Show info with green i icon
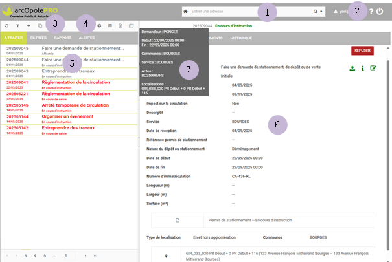The width and height of the screenshot is (392, 262). 362,67
